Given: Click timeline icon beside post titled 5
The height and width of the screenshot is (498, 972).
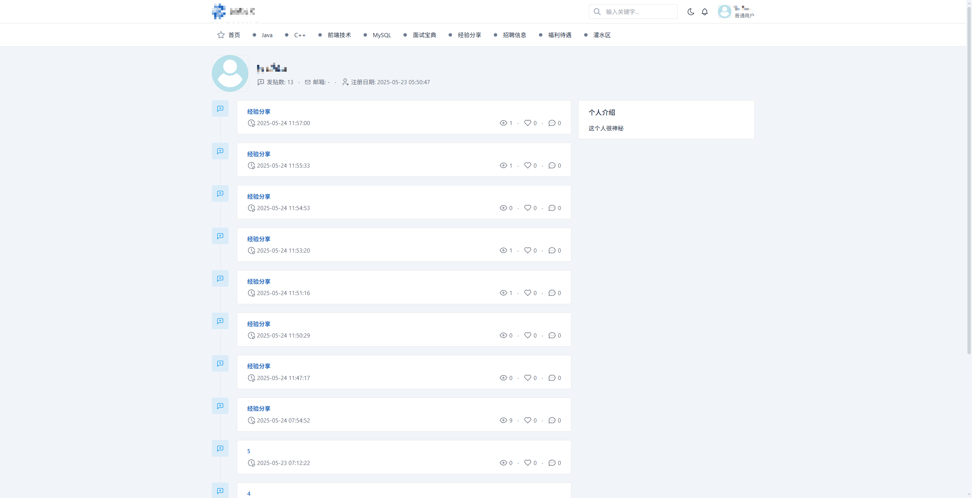Looking at the screenshot, I should [x=220, y=448].
